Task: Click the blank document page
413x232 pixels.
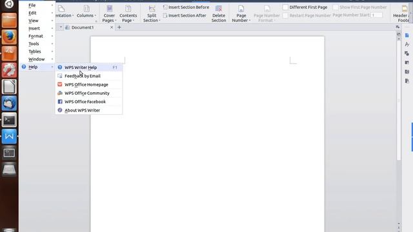Action: (208, 134)
